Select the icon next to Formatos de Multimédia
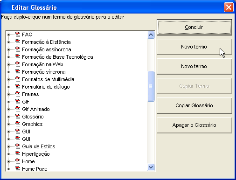The height and width of the screenshot is (180, 236). (x=18, y=79)
